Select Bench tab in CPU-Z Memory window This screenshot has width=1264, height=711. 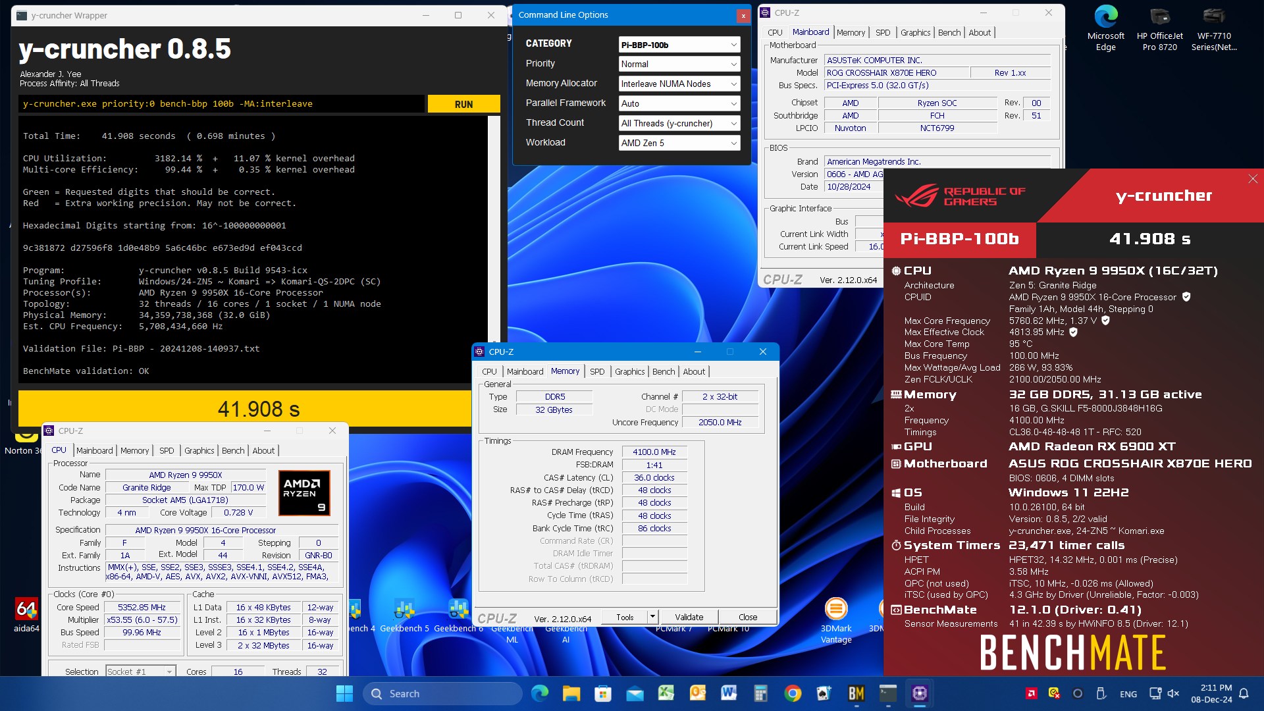coord(663,371)
